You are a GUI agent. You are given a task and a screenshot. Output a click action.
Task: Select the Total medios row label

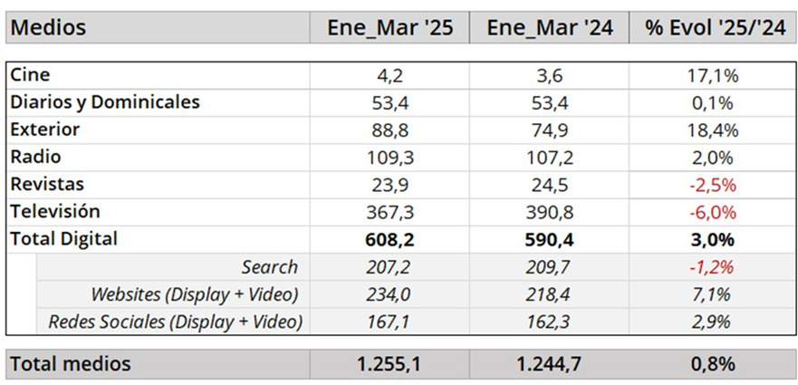70,364
